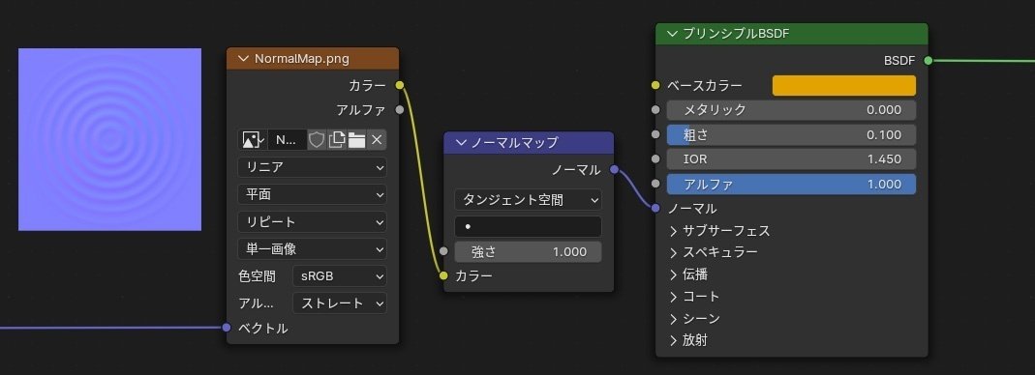Screen dimensions: 1035x375
Task: Open image file folder icon
Action: (356, 140)
